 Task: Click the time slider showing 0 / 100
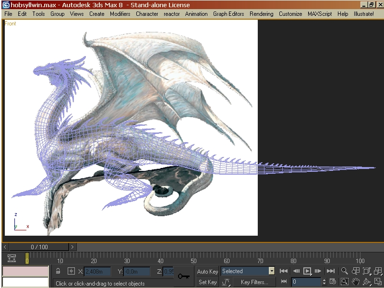39,247
